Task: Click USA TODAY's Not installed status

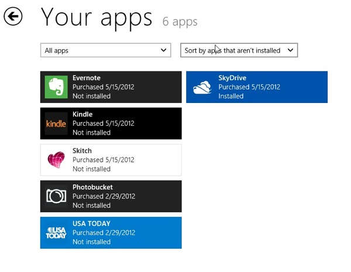Action: coord(92,242)
